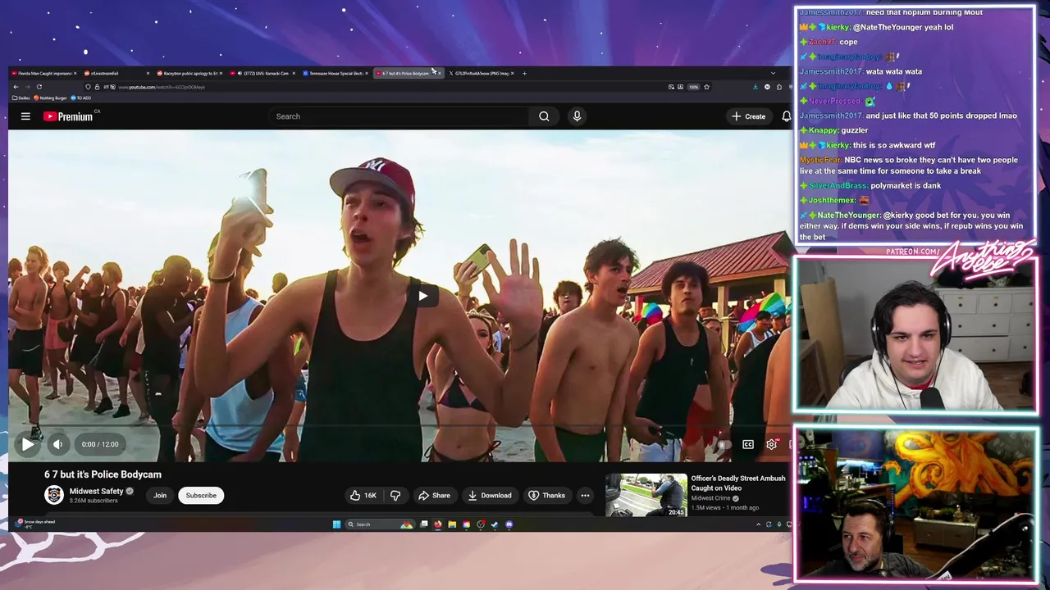Submit search with the magnifier icon
Screen dimensions: 1050x590
point(544,116)
